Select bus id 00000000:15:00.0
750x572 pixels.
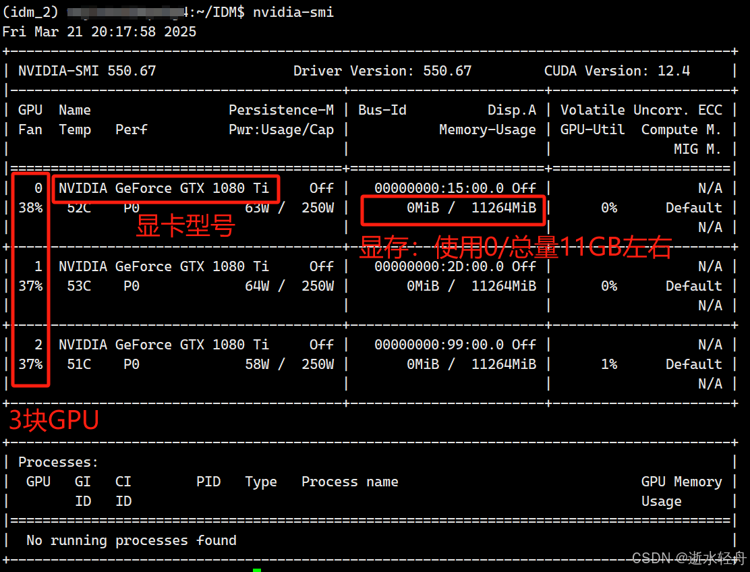pos(439,188)
